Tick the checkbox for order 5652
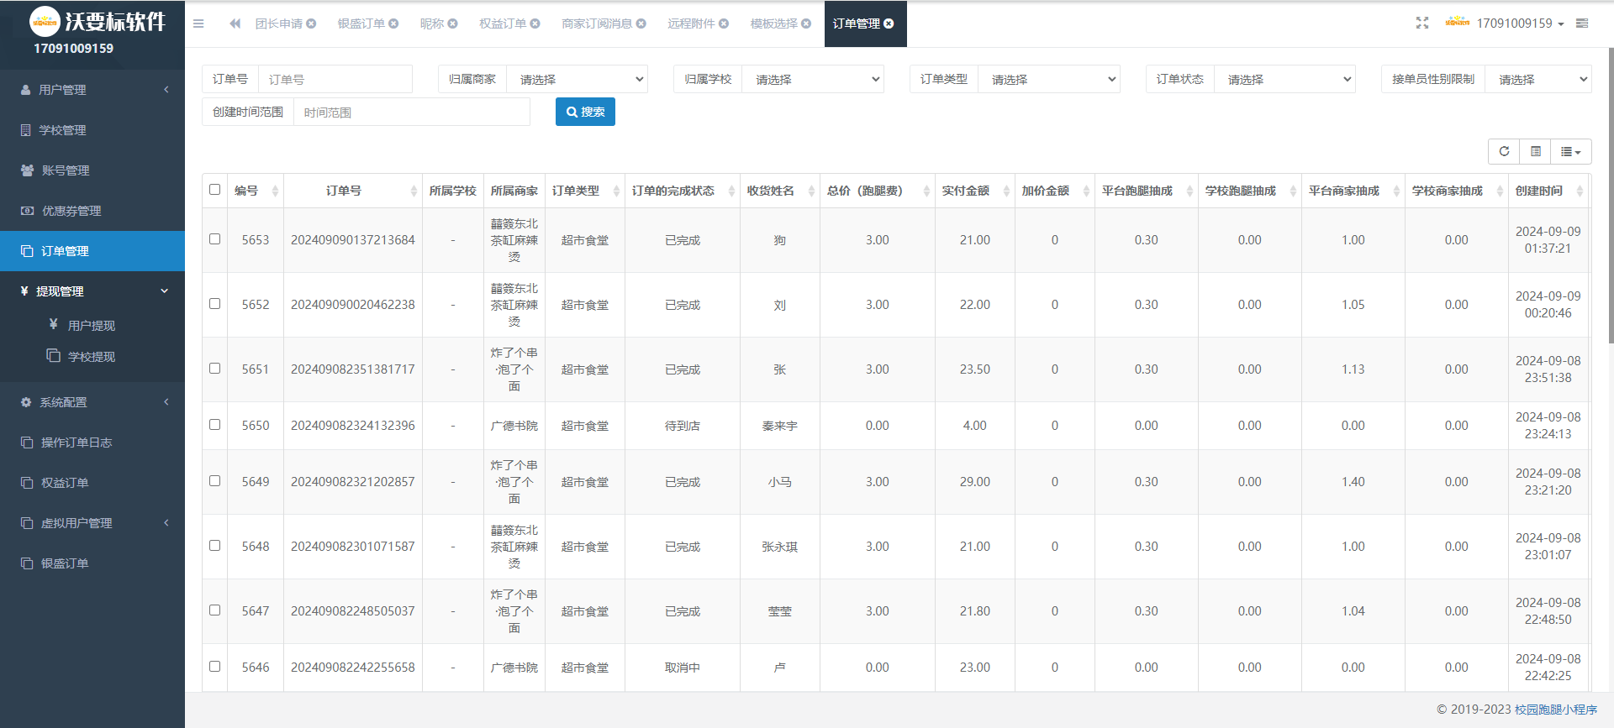The height and width of the screenshot is (728, 1614). tap(214, 304)
